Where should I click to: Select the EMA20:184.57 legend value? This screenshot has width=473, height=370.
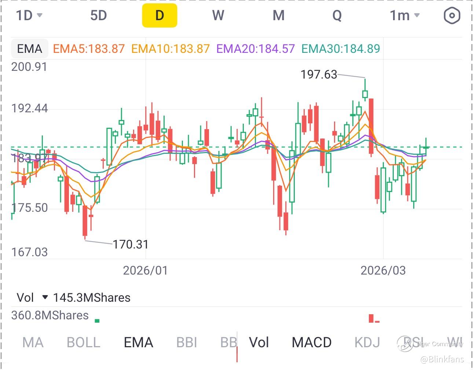pos(256,48)
